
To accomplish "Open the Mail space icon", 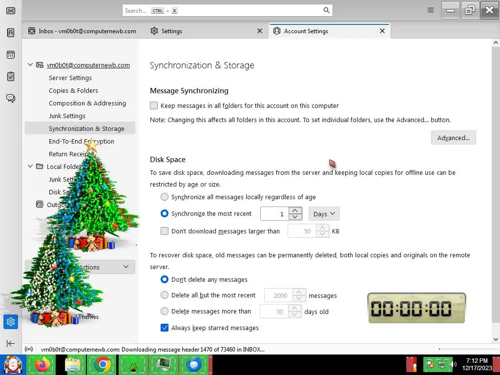I will pyautogui.click(x=11, y=11).
